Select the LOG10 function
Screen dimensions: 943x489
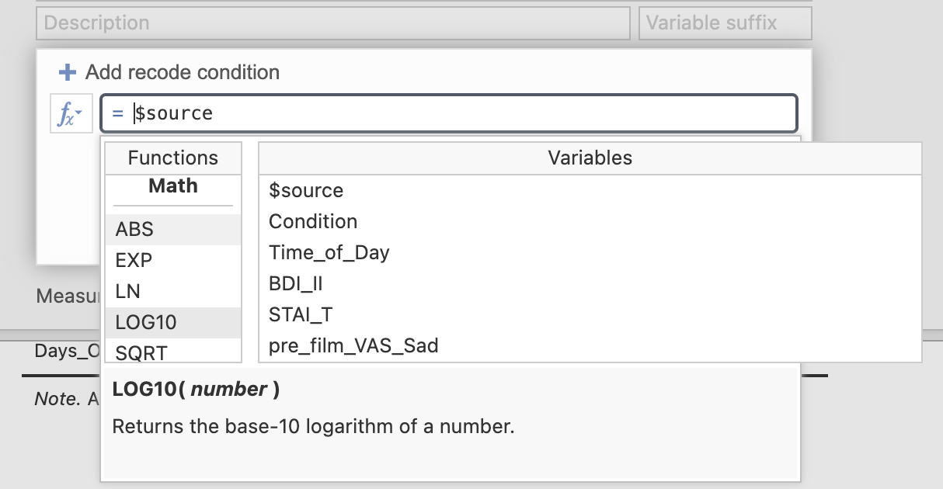coord(173,323)
